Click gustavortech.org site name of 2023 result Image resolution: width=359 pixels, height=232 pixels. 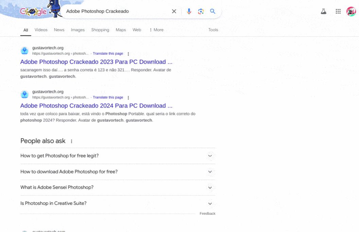coord(48,48)
